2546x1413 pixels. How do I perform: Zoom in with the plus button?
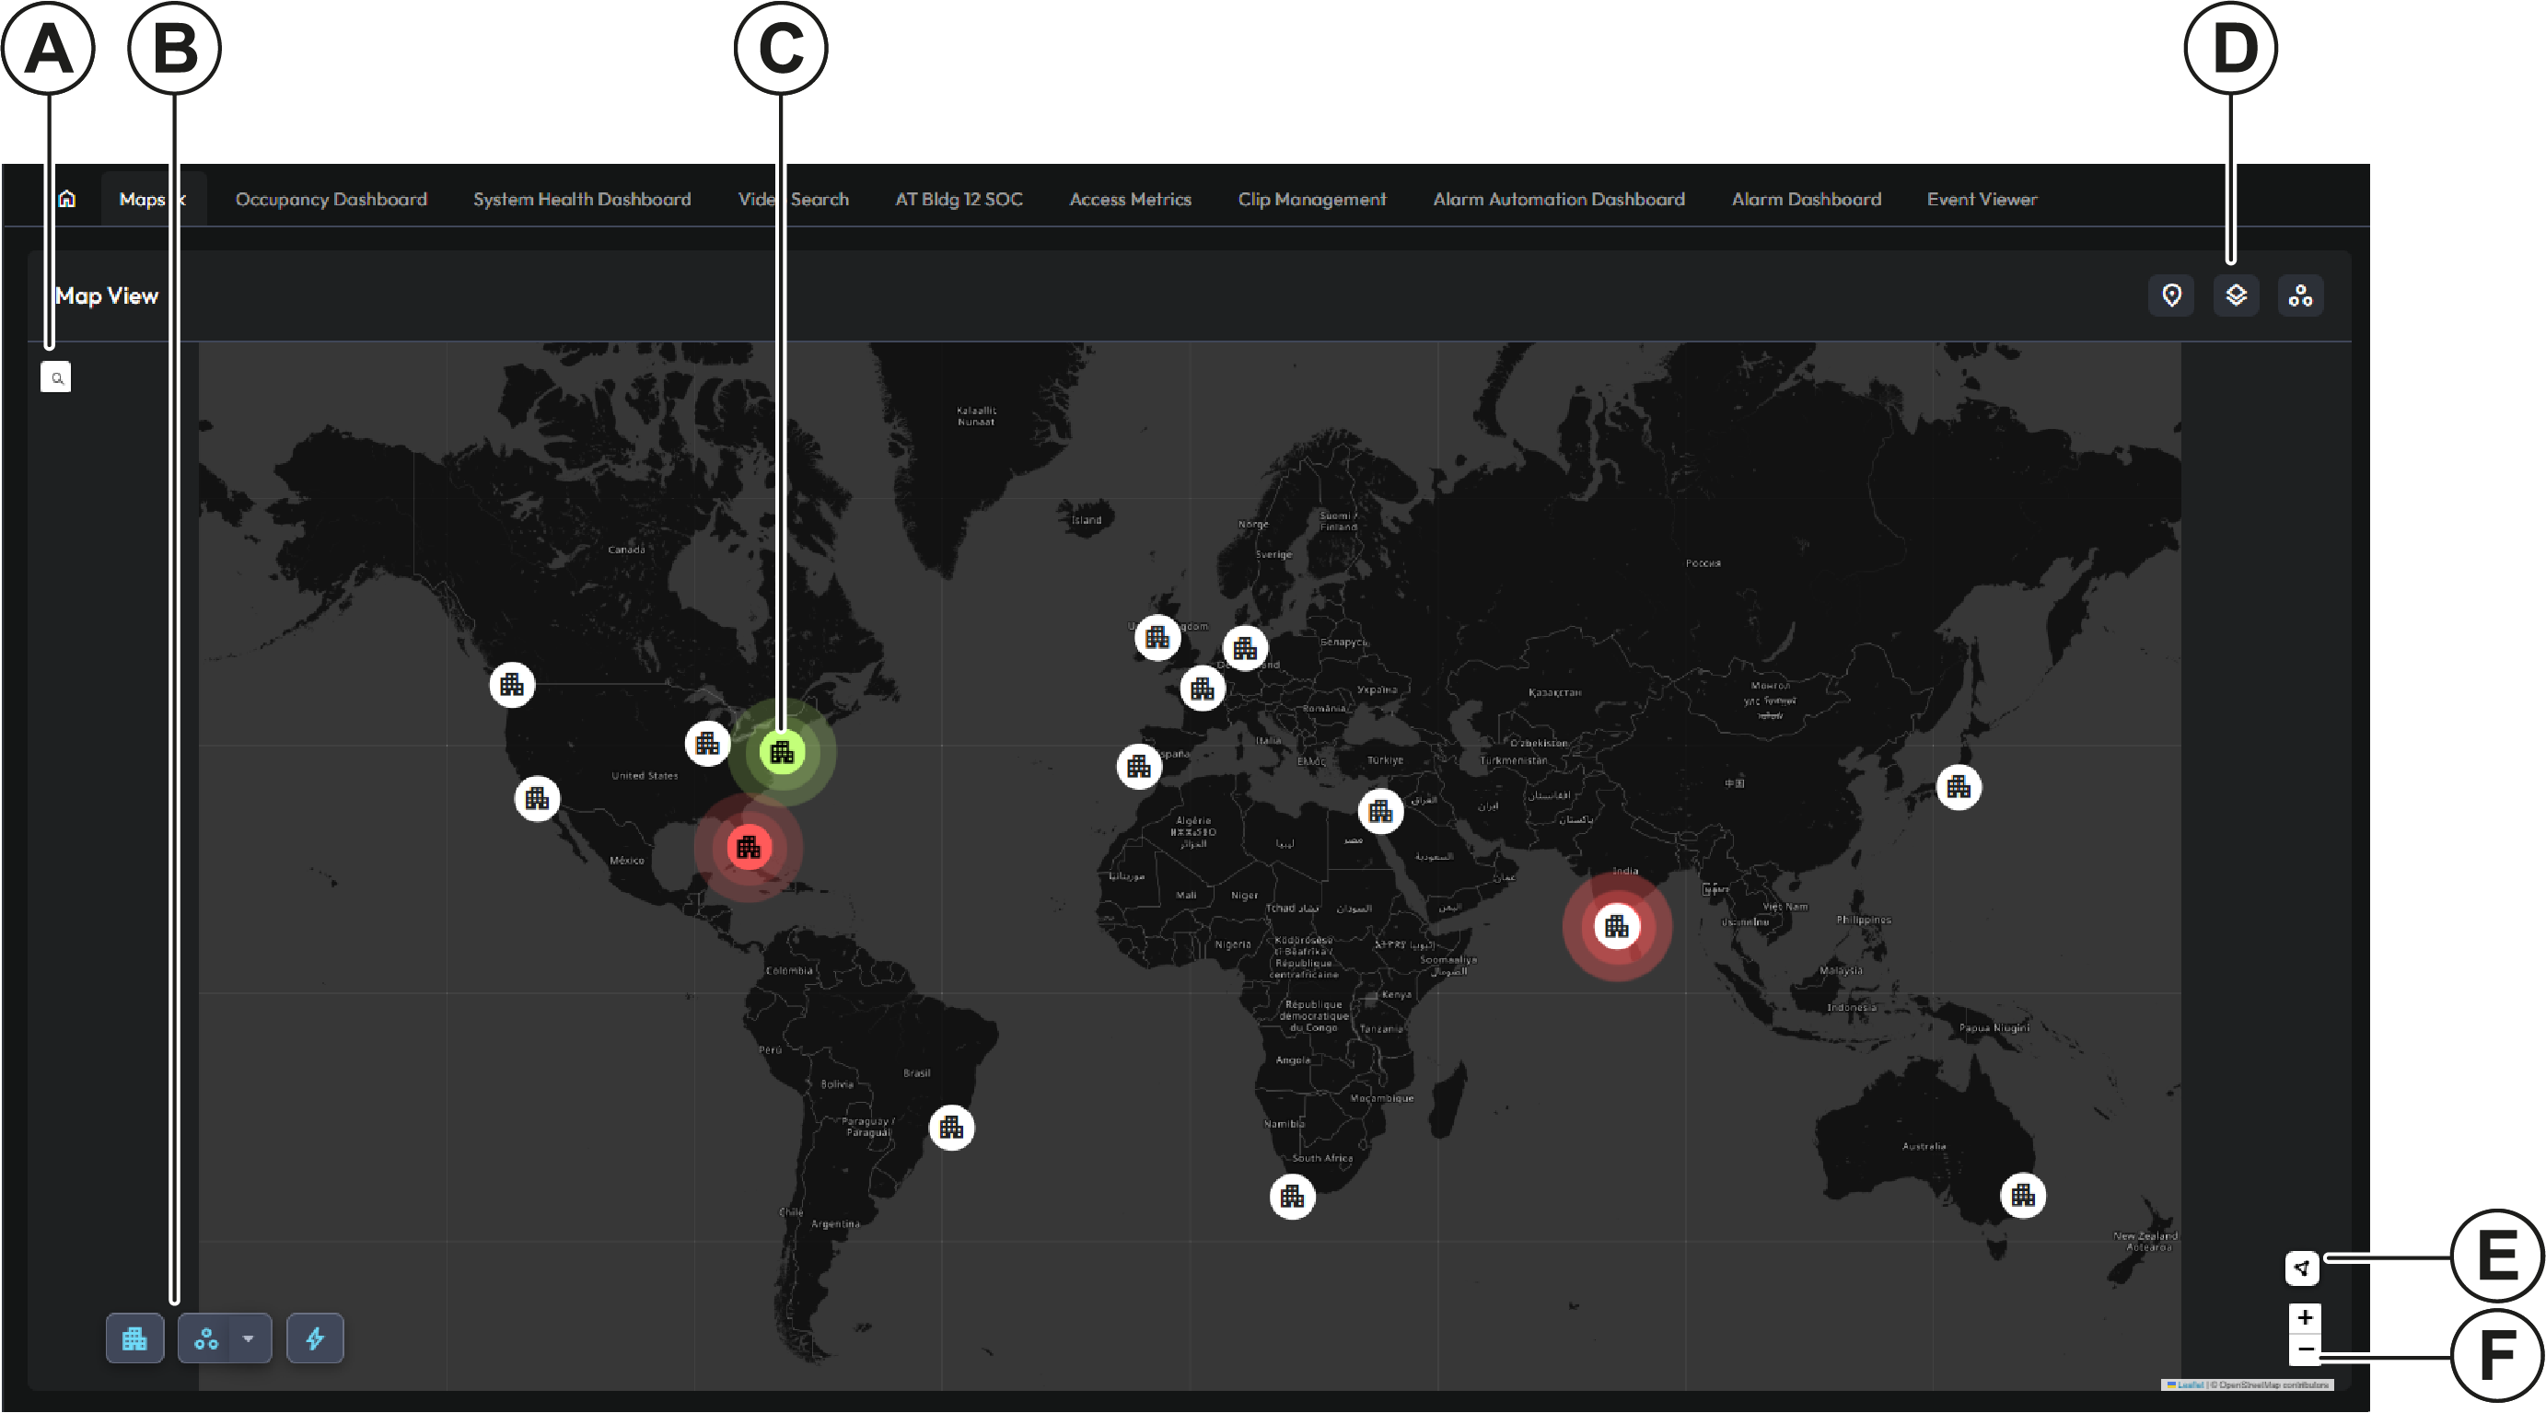tap(2304, 1318)
